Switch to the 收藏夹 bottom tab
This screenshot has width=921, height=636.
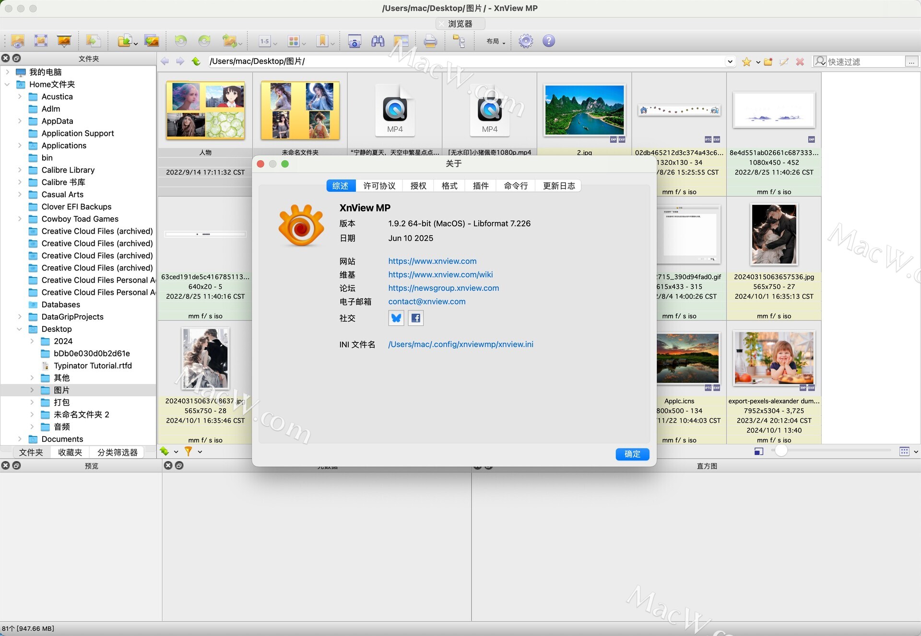click(70, 452)
